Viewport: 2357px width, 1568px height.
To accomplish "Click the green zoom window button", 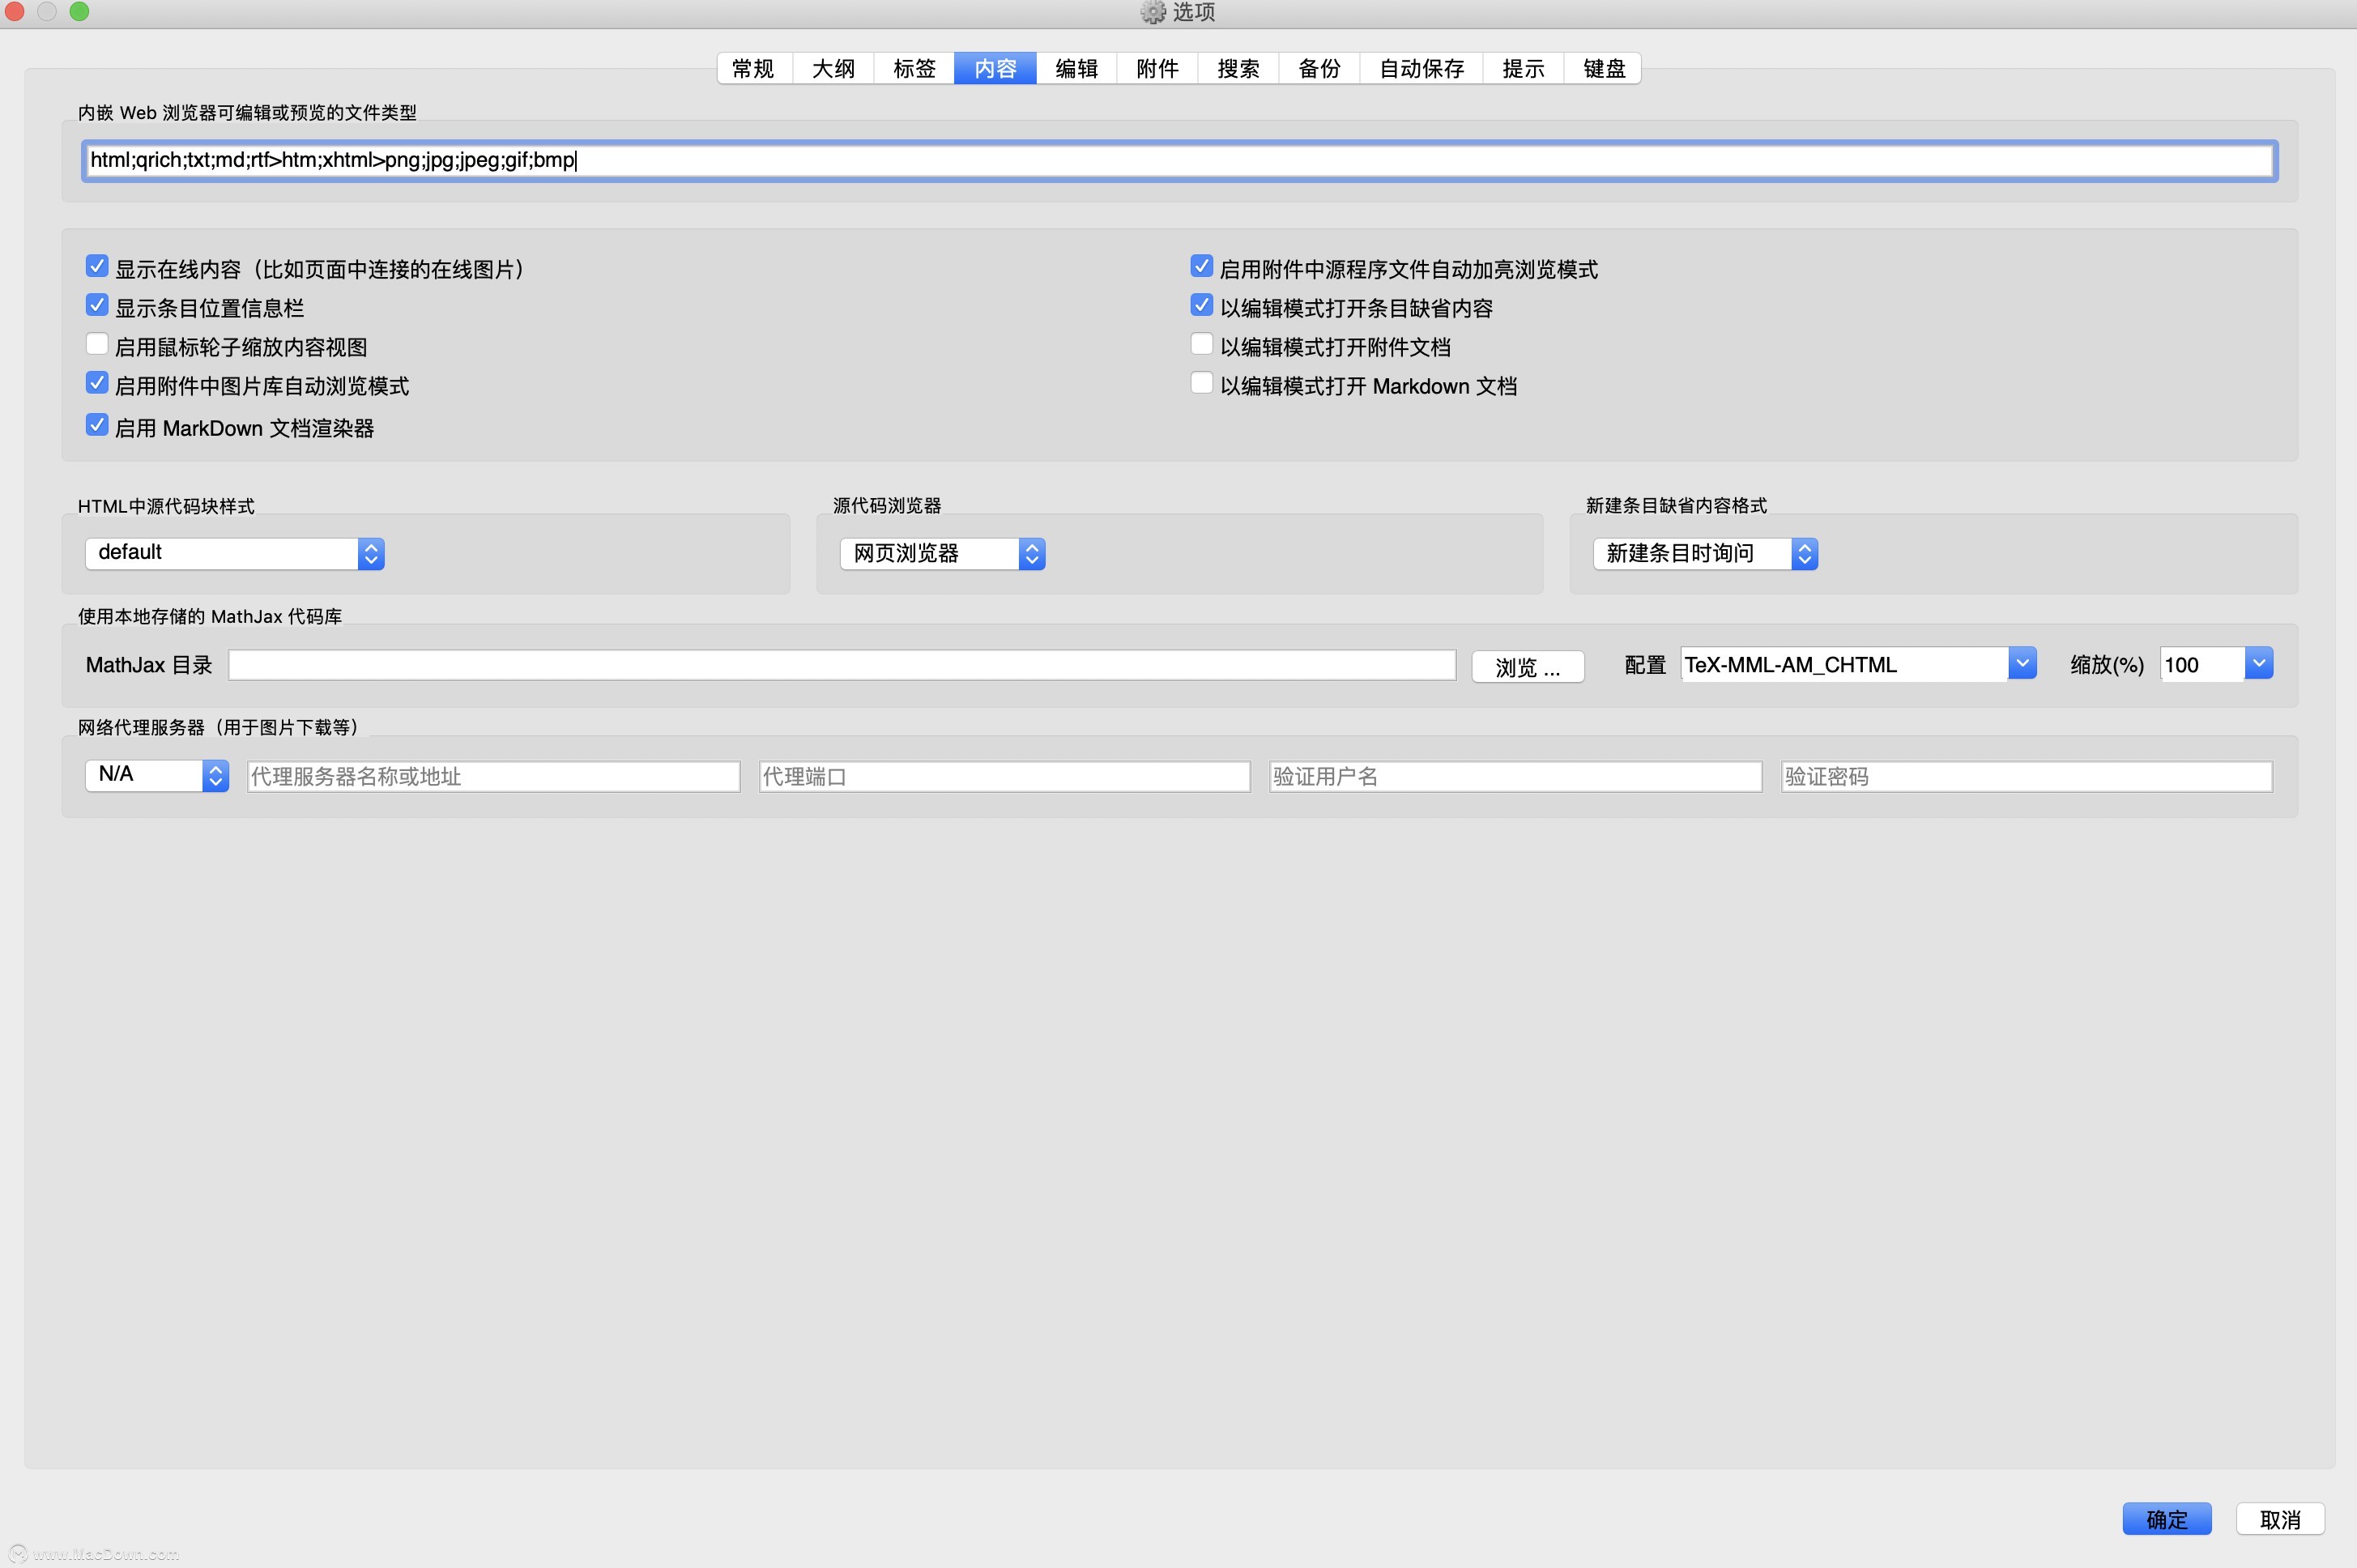I will point(79,11).
